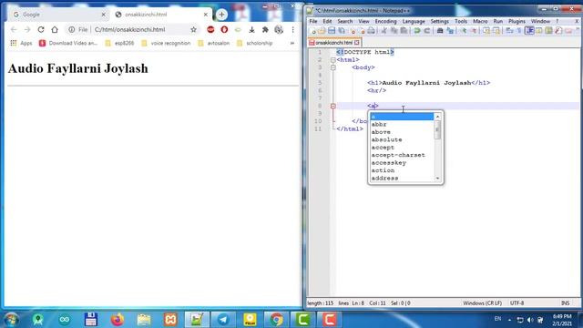Image resolution: width=583 pixels, height=328 pixels.
Task: Open the Edit menu in Notepad++
Action: pos(327,22)
